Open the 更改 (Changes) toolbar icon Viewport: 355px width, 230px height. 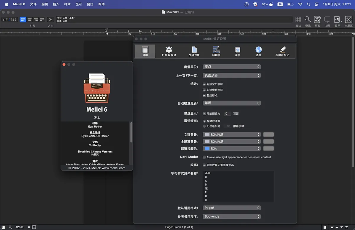click(x=317, y=20)
